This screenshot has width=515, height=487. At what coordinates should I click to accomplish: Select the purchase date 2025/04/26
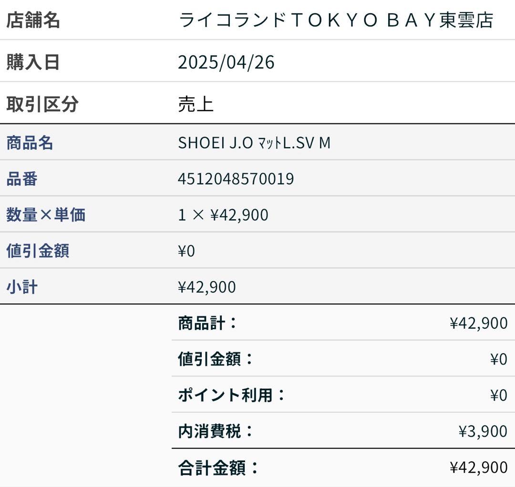(226, 62)
